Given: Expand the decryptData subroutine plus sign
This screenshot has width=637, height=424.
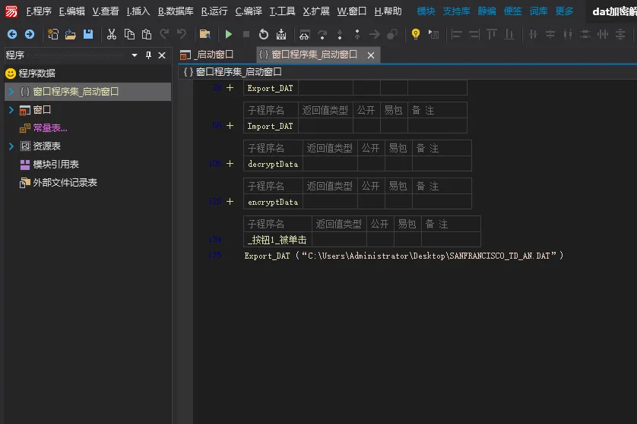Looking at the screenshot, I should [230, 164].
